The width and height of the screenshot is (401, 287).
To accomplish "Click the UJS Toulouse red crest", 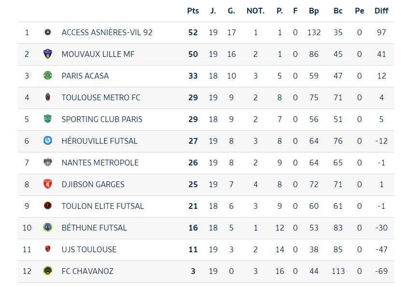I will [48, 249].
